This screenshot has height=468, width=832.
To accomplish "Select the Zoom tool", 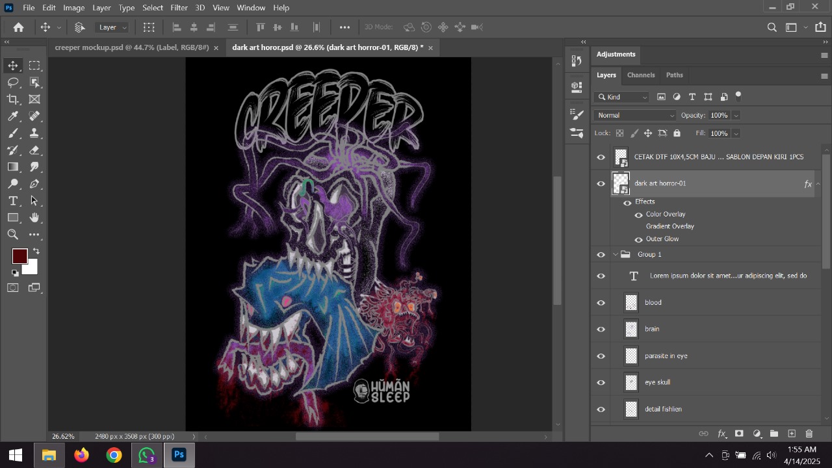I will (x=13, y=235).
